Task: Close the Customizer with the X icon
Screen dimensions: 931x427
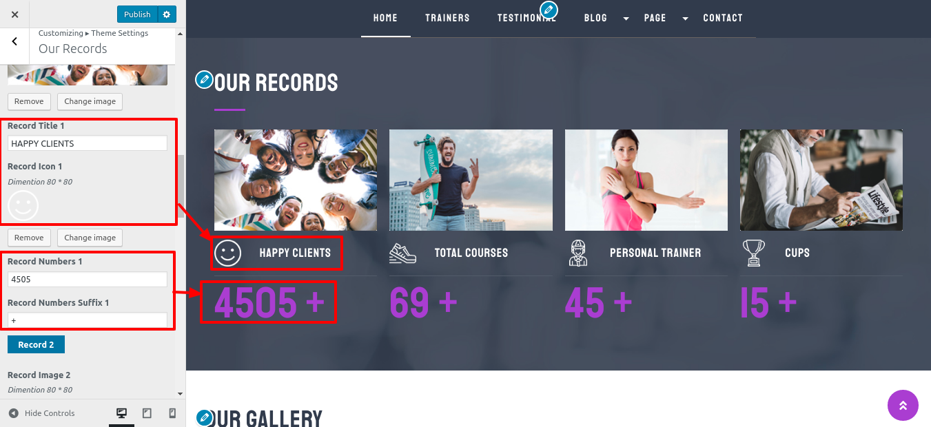Action: coord(15,14)
